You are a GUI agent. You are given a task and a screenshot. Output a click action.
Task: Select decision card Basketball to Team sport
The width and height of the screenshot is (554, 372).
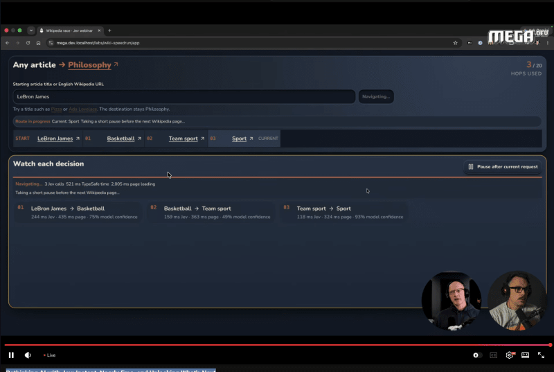coord(211,212)
